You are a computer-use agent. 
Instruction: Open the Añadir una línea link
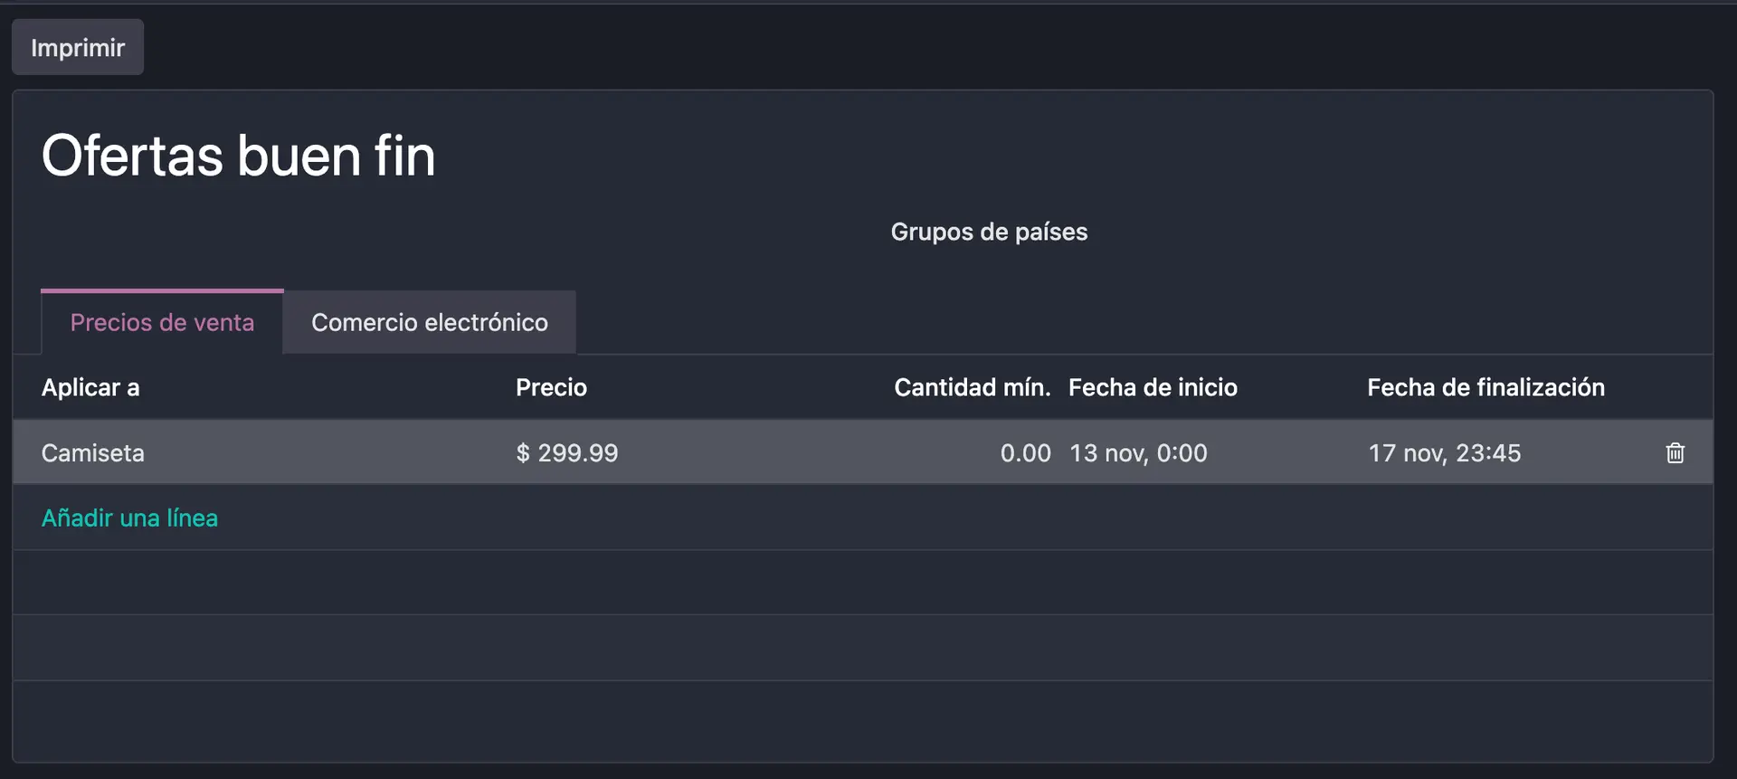[129, 518]
